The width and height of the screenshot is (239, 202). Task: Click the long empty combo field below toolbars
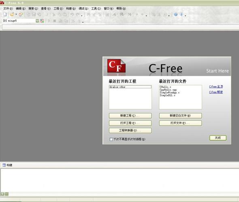tap(120, 27)
